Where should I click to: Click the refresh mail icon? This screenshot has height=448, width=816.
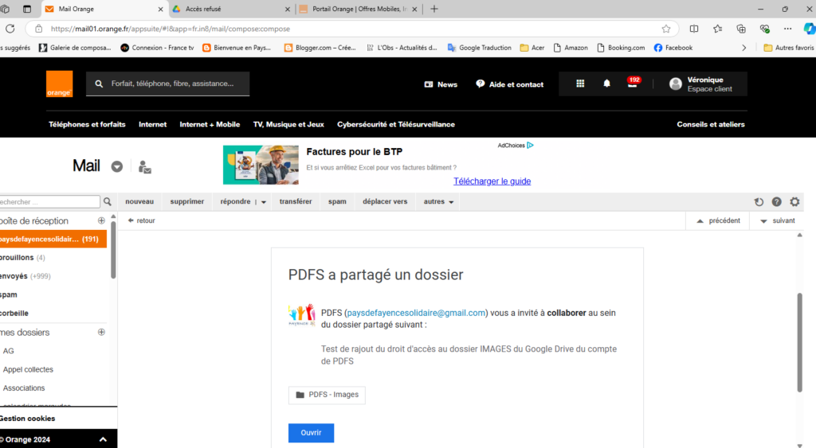759,202
